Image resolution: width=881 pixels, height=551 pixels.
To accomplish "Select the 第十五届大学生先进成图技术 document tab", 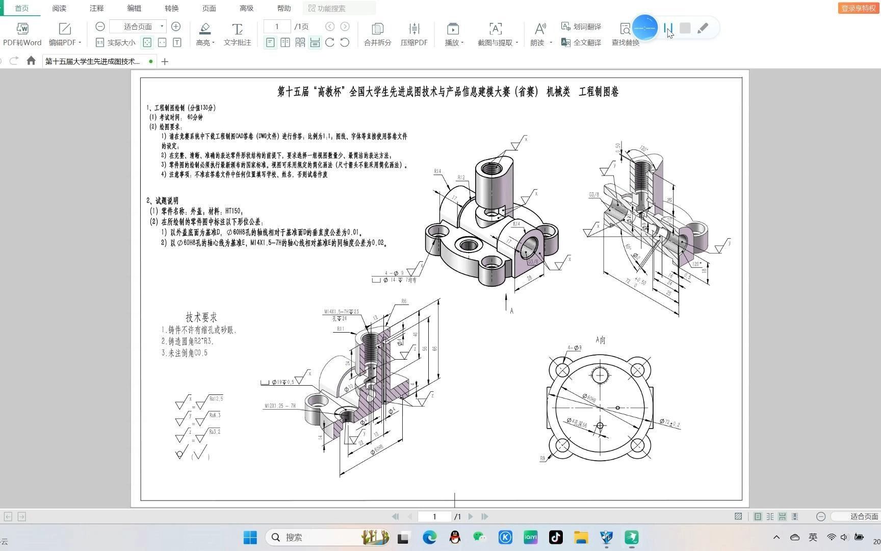I will pyautogui.click(x=99, y=61).
